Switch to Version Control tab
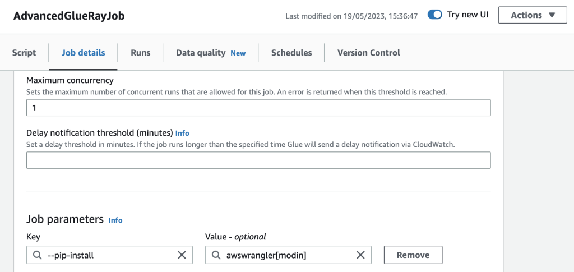 (x=369, y=53)
